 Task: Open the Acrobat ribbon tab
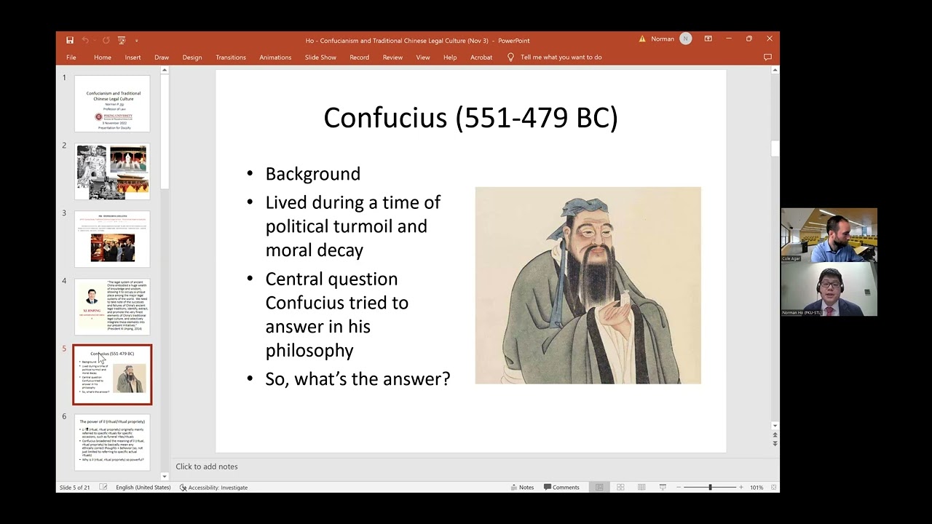click(481, 57)
